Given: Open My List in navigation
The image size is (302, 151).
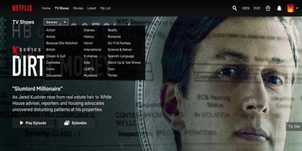Looking at the screenshot, I should click(105, 8).
